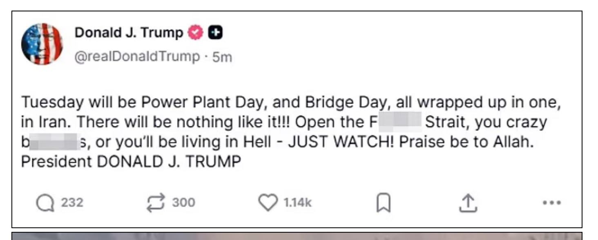Click the 1.14k likes count
The width and height of the screenshot is (598, 240).
pyautogui.click(x=298, y=203)
